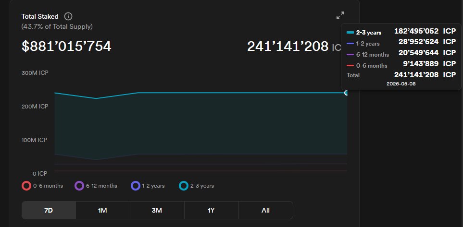Click the tooltip 1-2 years label
This screenshot has width=463, height=227.
tap(368, 44)
